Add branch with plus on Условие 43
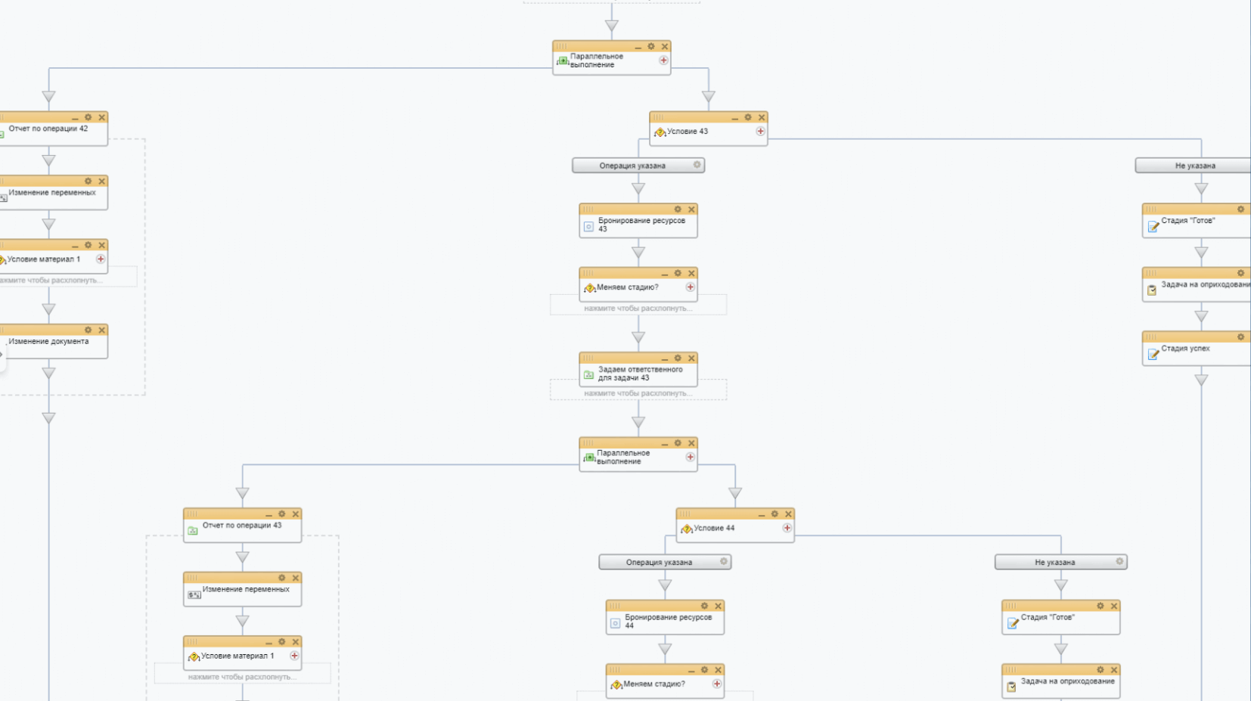Image resolution: width=1251 pixels, height=701 pixels. [x=760, y=132]
